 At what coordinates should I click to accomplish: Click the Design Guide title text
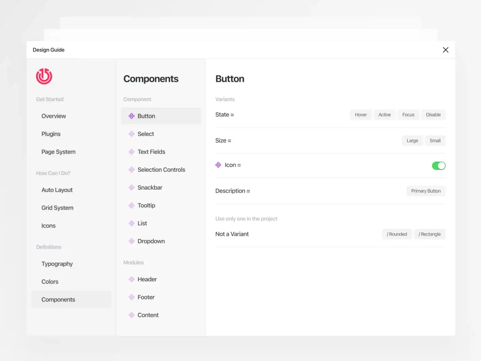click(x=48, y=50)
